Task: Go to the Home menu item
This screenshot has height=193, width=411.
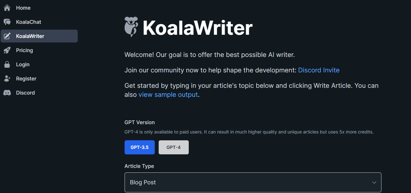Action: point(23,8)
